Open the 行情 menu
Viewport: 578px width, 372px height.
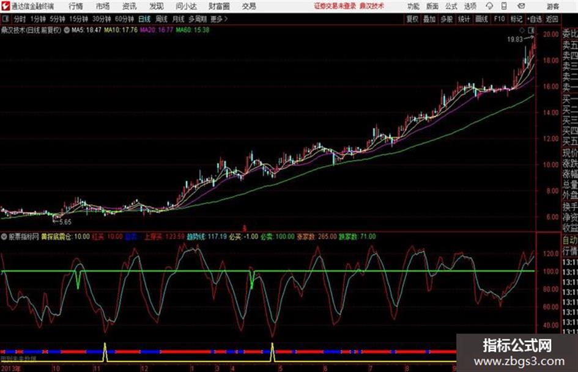click(x=76, y=6)
